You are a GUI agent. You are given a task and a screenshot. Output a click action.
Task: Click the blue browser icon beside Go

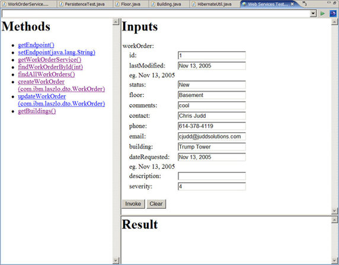pyautogui.click(x=332, y=14)
